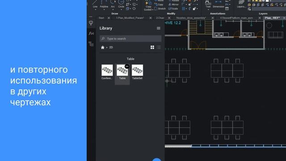The image size is (286, 161).
Task: Select the Plan_REF drawing tab
Action: pyautogui.click(x=272, y=18)
